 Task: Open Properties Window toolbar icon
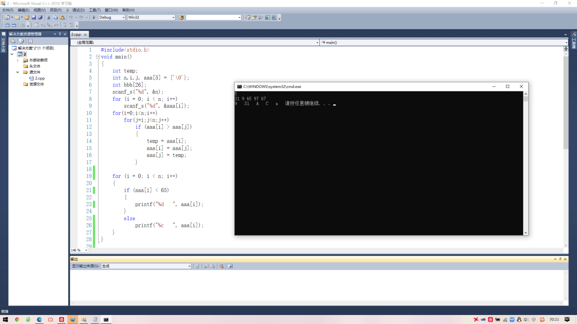click(x=254, y=18)
